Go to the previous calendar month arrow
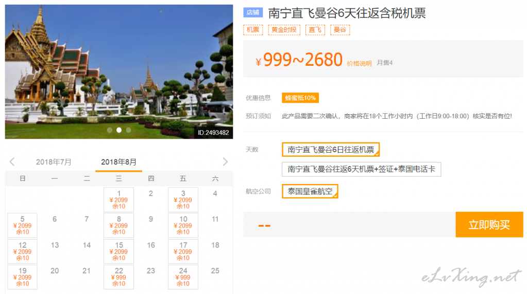Screen dimensions: 527x294 pos(12,162)
